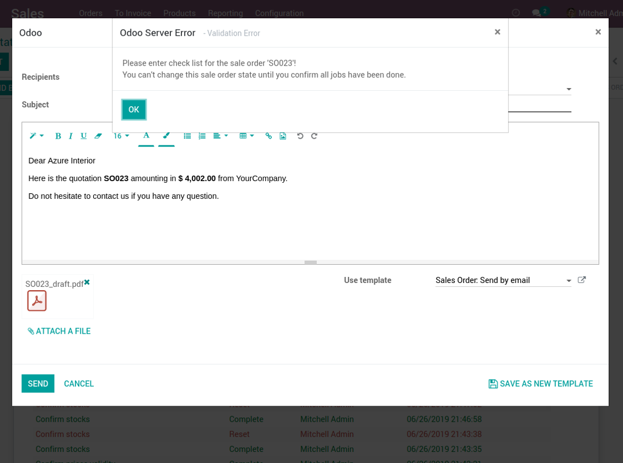Viewport: 623px width, 463px height.
Task: Click the Reset status in the history table
Action: click(x=239, y=434)
